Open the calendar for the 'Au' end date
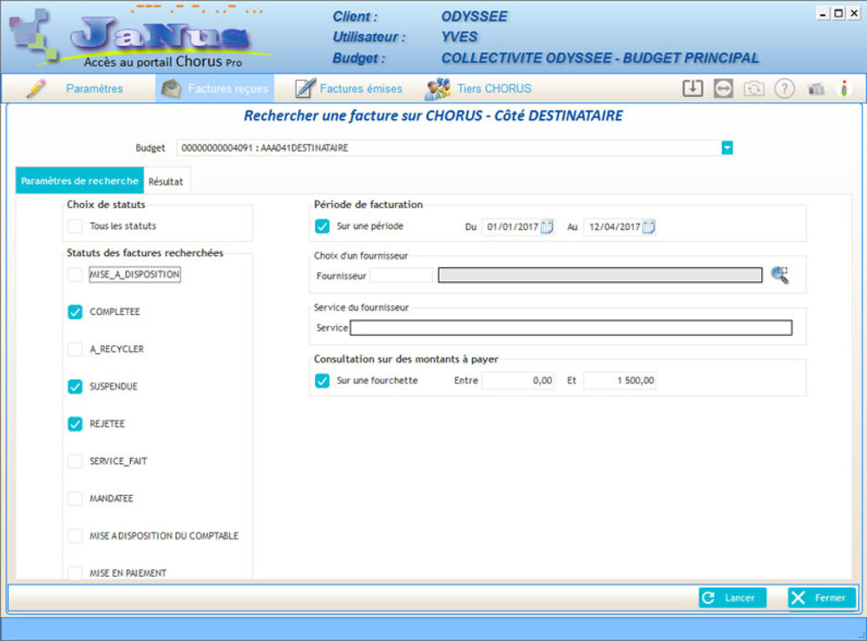This screenshot has width=867, height=641. tap(648, 226)
